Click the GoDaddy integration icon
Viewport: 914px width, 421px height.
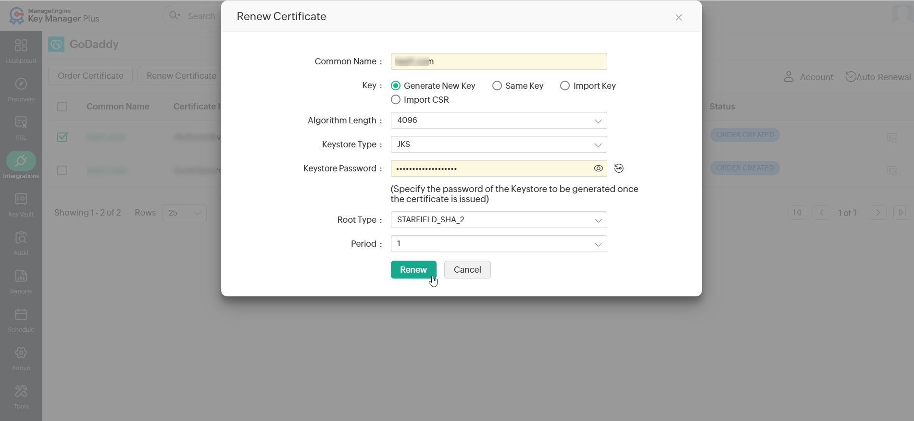(x=56, y=45)
